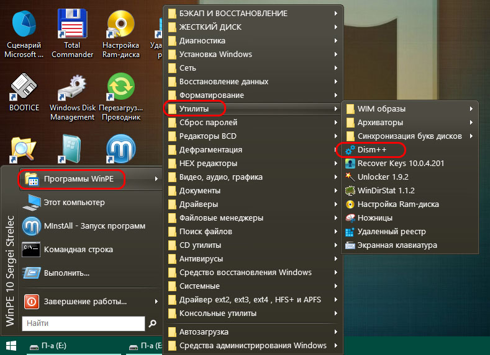Open the Драйверы menu entry
This screenshot has width=490, height=355.
point(253,204)
